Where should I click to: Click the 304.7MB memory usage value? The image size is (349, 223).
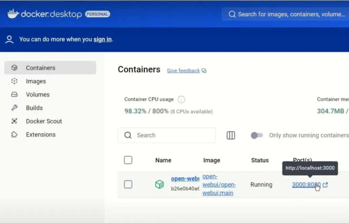click(331, 111)
